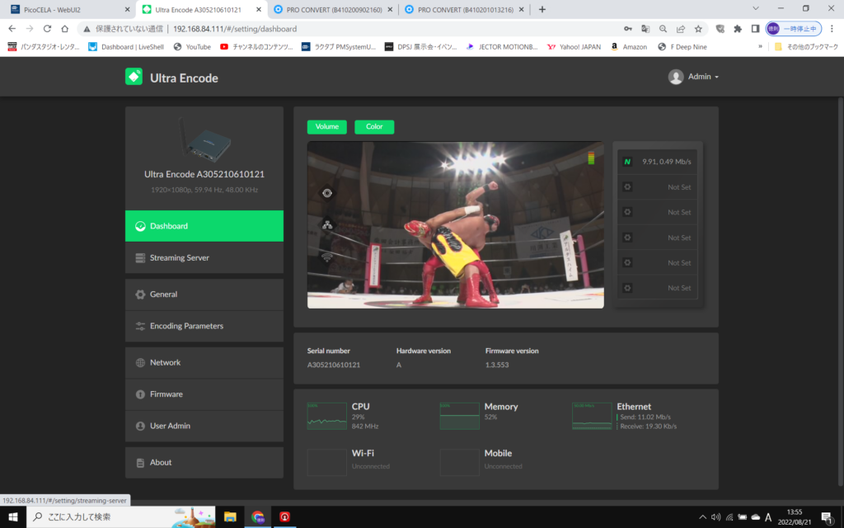Open the パンダスタジオ bookmark
Viewport: 844px width, 528px height.
click(x=44, y=47)
